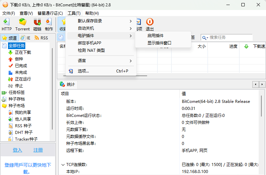The height and width of the screenshot is (175, 266).
Task: Click the 192.168.0.100 local IP value
Action: tap(195, 172)
